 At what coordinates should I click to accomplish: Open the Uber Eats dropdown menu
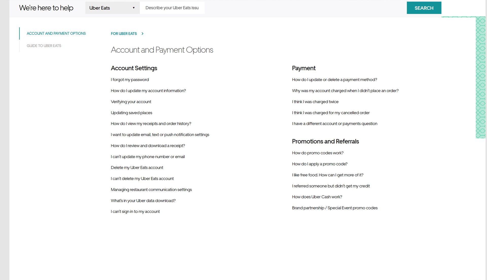[112, 8]
